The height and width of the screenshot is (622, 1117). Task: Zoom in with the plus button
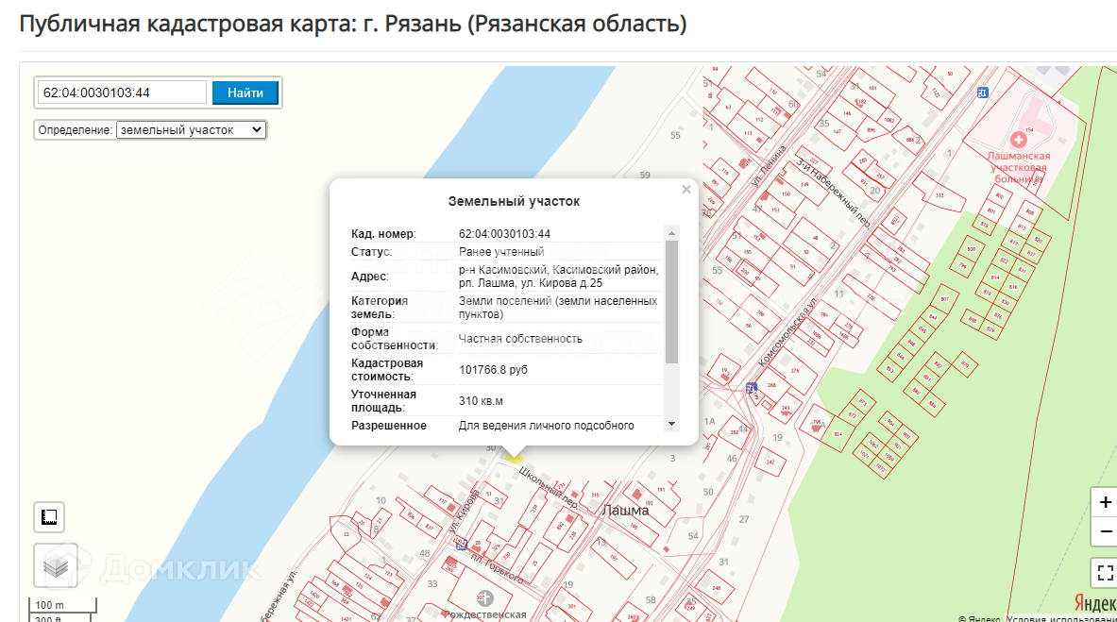[x=1106, y=501]
